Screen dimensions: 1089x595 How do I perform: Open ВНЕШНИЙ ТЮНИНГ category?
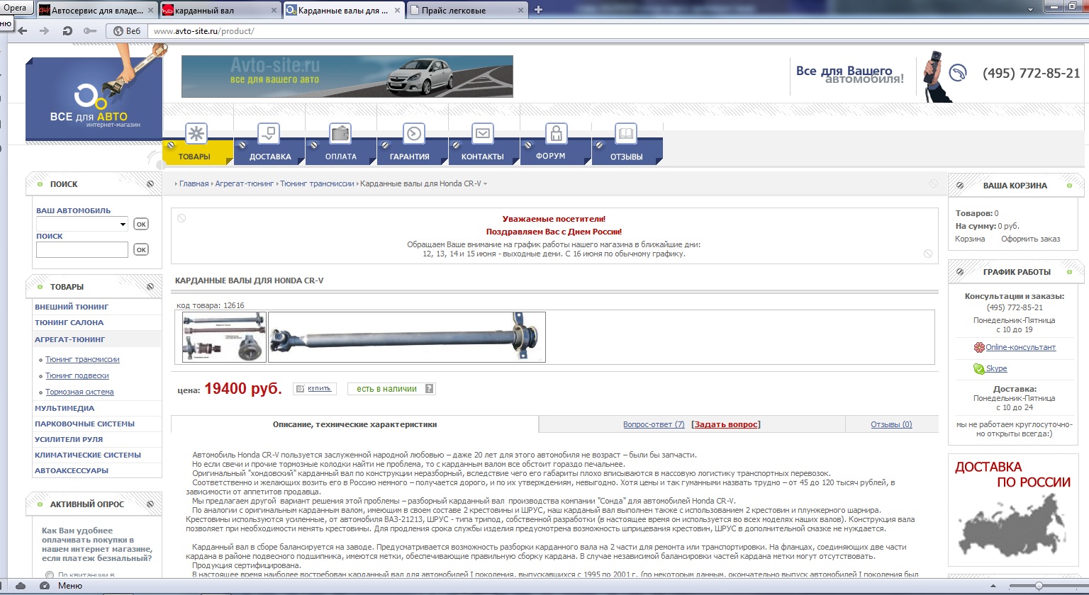coord(72,307)
